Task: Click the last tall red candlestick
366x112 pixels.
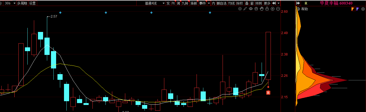Action: pos(268,56)
